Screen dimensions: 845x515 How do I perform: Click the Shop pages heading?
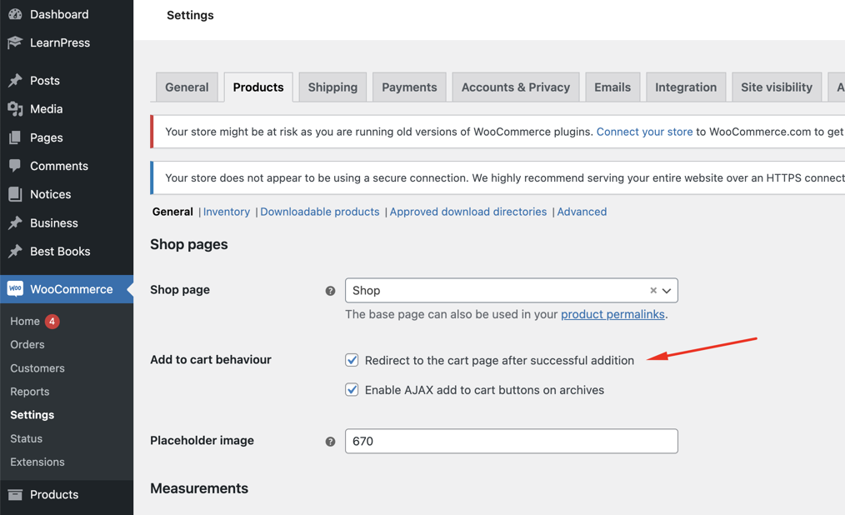[x=188, y=244]
